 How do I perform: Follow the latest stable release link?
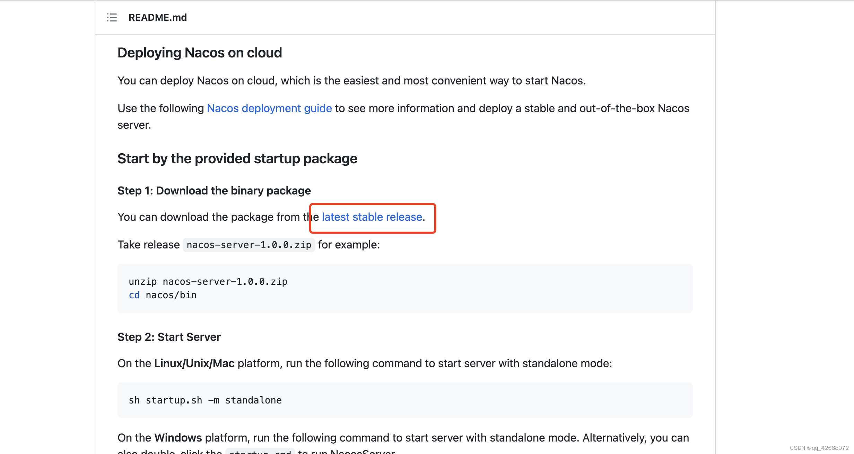point(372,217)
